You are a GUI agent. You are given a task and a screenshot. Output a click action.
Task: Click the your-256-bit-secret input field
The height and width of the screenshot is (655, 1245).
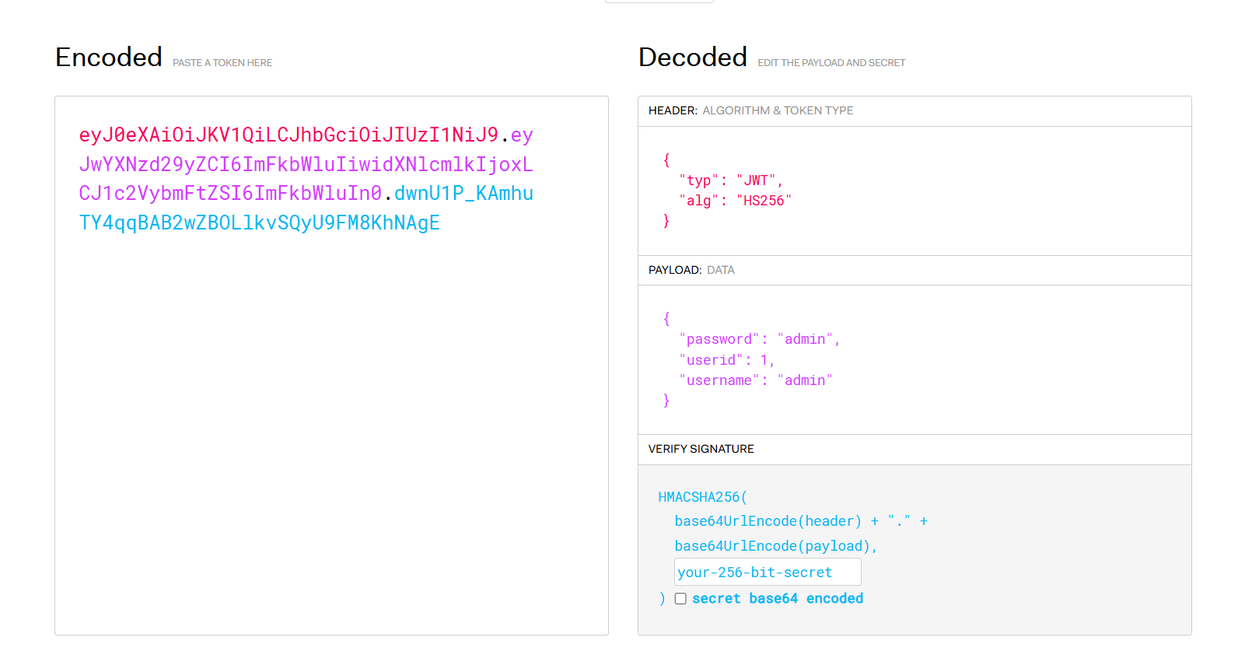(x=767, y=572)
